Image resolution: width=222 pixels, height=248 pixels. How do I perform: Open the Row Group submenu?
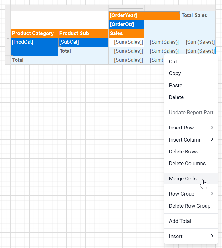tap(191, 194)
